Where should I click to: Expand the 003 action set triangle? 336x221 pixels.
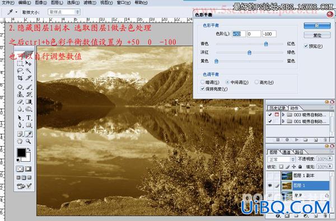pyautogui.click(x=283, y=115)
